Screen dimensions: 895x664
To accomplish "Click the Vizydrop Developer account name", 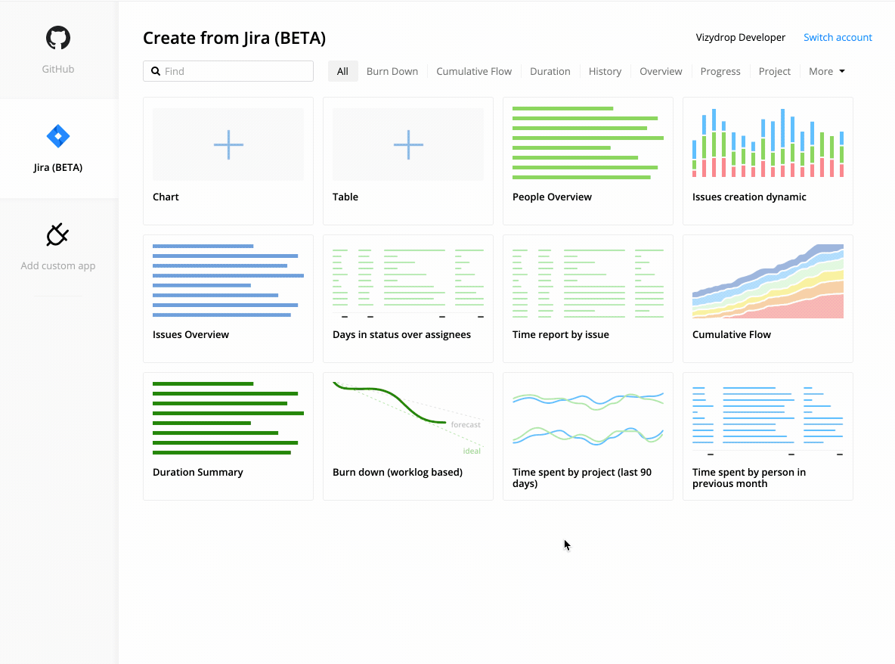I will 740,36.
